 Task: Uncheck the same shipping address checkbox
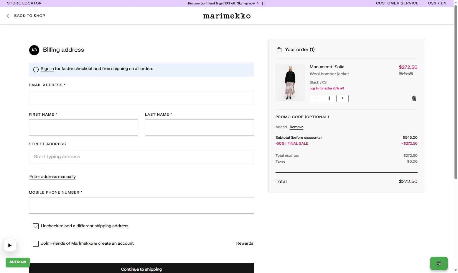point(36,226)
